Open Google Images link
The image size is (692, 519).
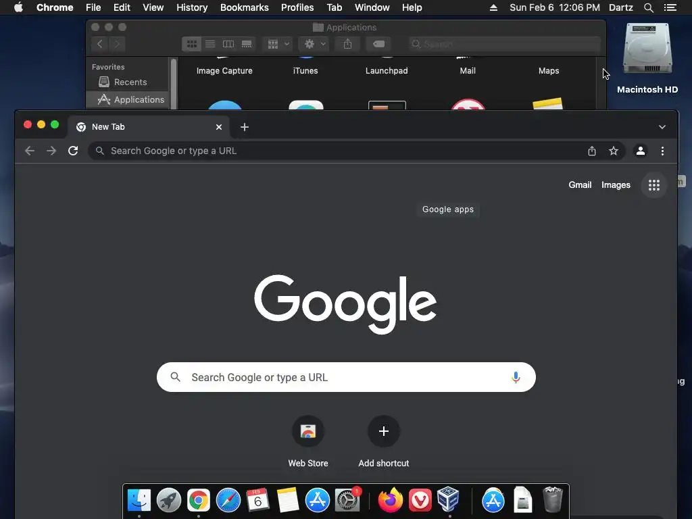point(616,185)
